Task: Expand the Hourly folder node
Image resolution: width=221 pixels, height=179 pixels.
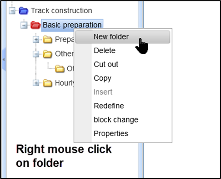Action: 36,83
